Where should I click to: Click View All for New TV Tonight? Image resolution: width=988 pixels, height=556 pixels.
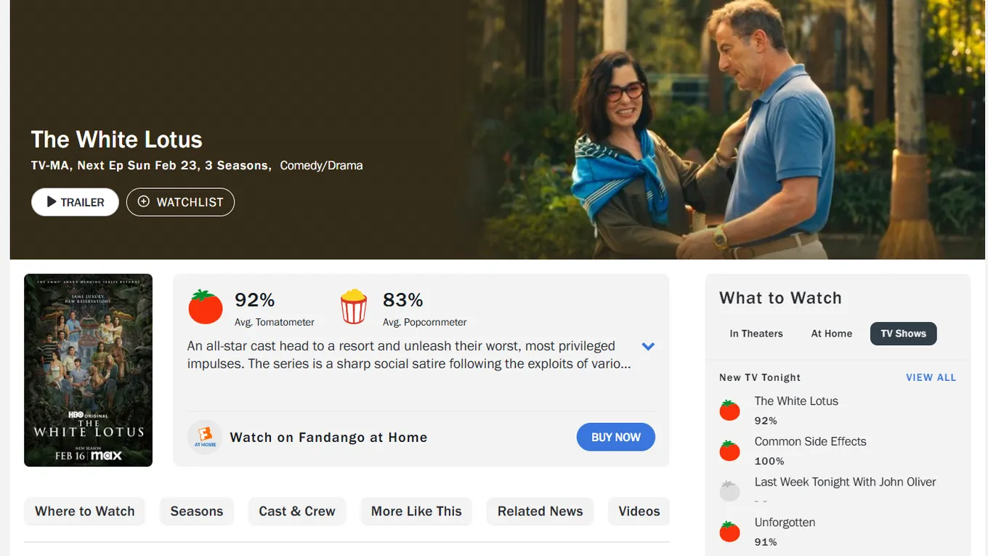931,377
